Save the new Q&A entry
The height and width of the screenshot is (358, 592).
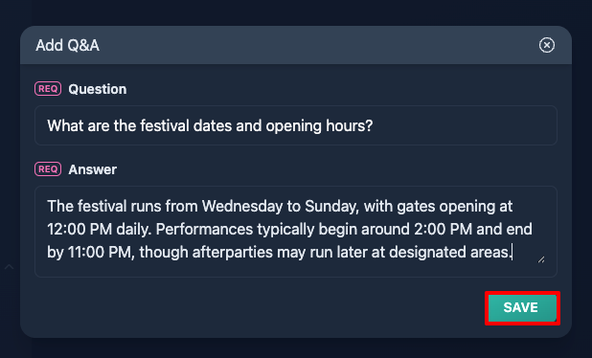pos(522,307)
